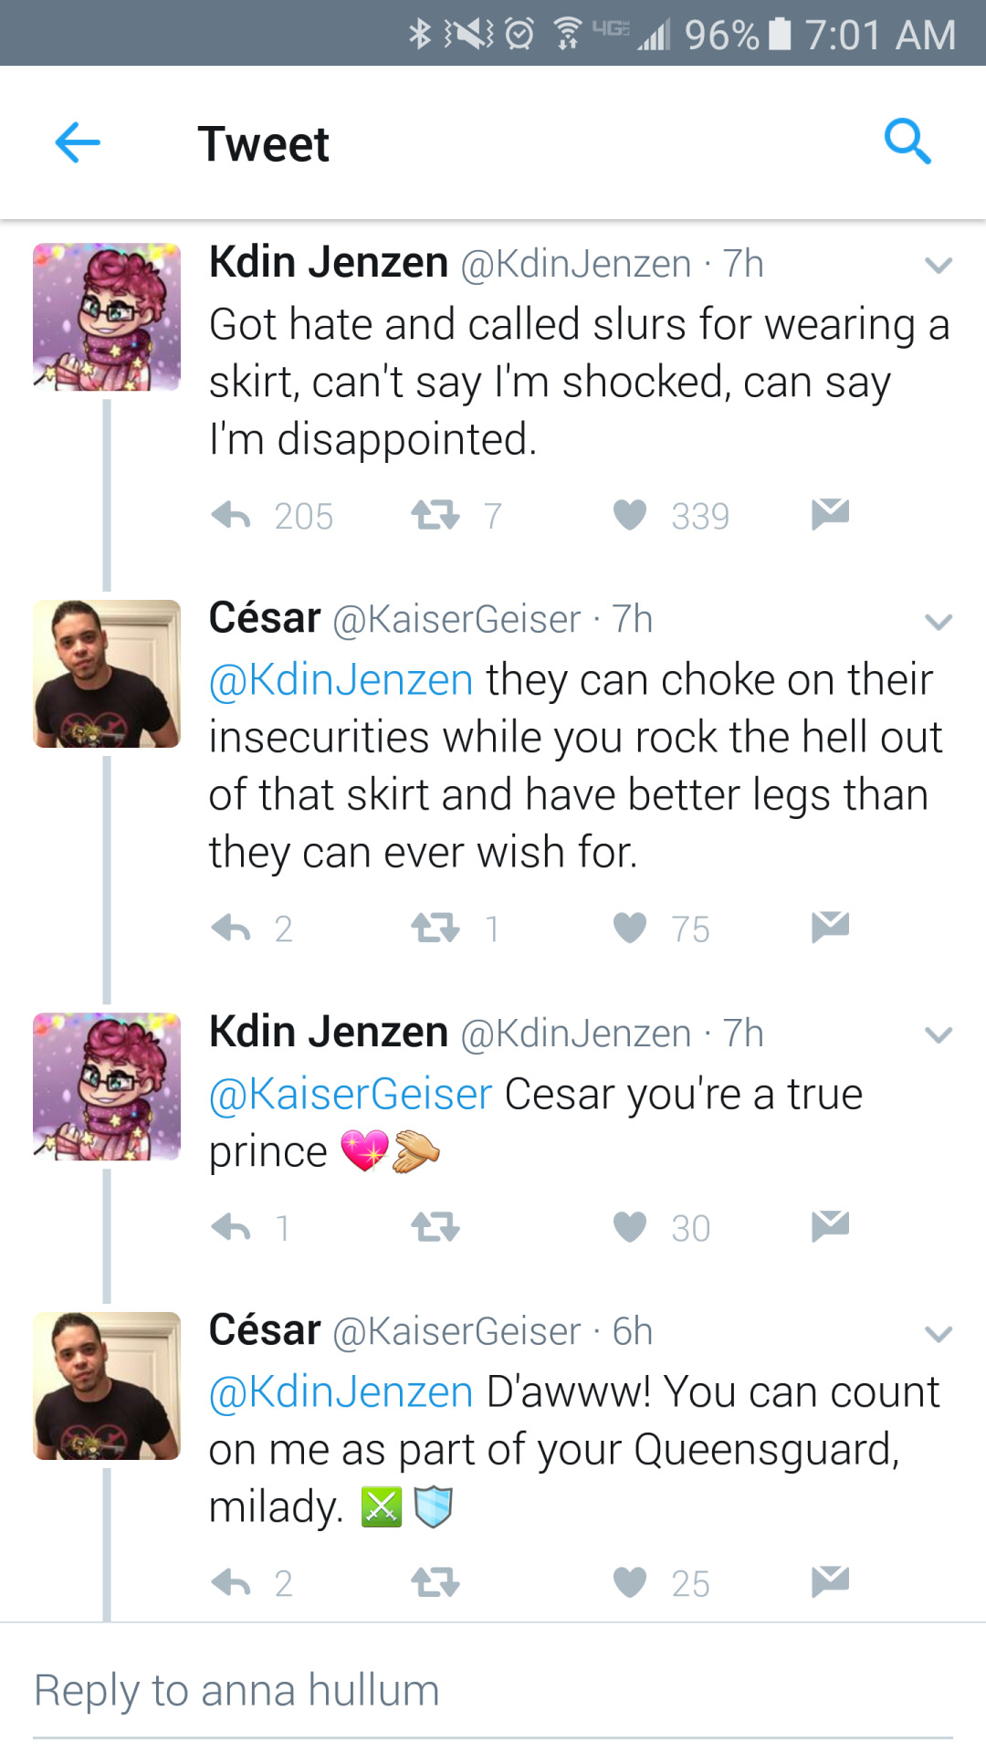This screenshot has height=1753, width=986.
Task: Like César's reply with 75 likes
Action: pos(630,929)
